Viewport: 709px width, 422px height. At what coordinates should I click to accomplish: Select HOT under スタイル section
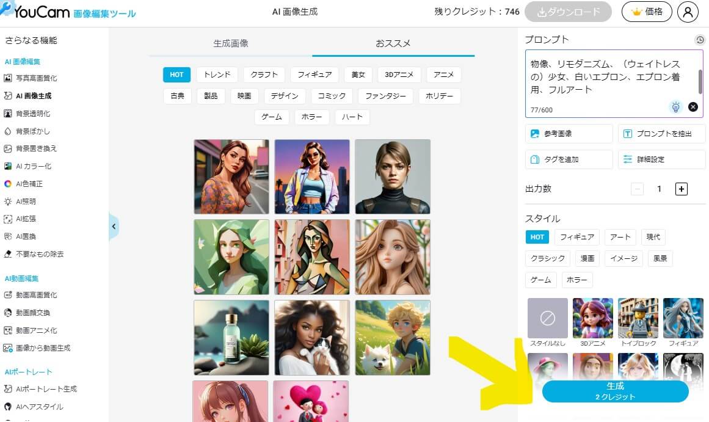click(537, 237)
